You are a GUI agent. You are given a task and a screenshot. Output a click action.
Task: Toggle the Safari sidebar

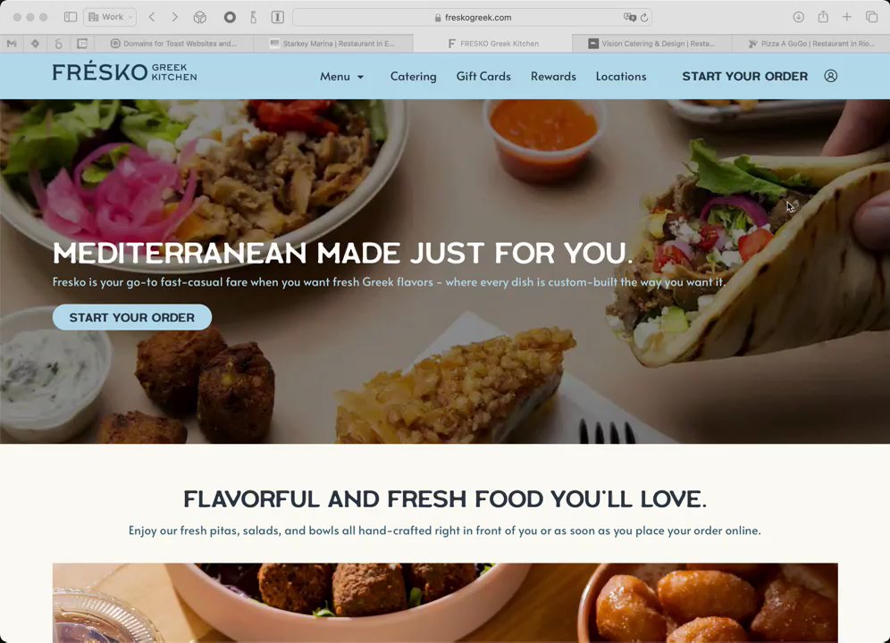71,17
